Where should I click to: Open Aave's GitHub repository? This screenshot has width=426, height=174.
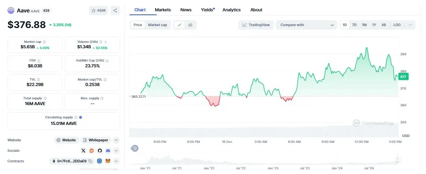pyautogui.click(x=100, y=151)
